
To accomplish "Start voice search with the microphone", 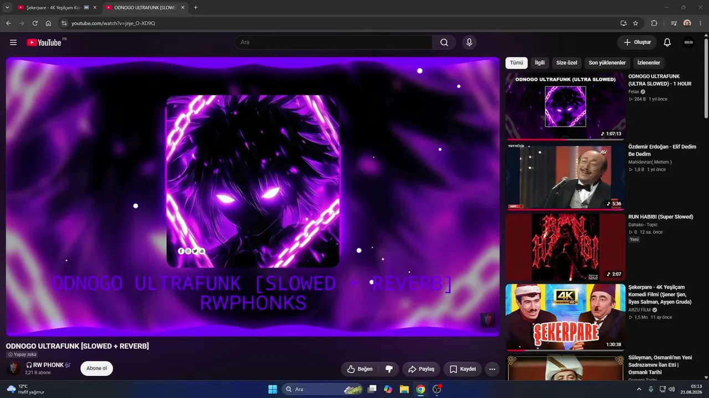I will tap(469, 43).
